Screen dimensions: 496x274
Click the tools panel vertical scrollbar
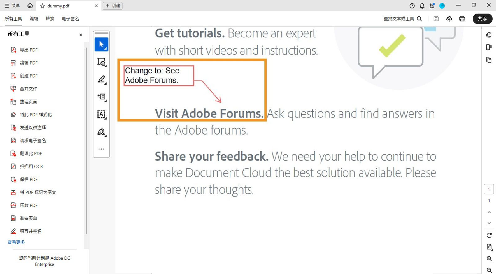click(x=86, y=139)
